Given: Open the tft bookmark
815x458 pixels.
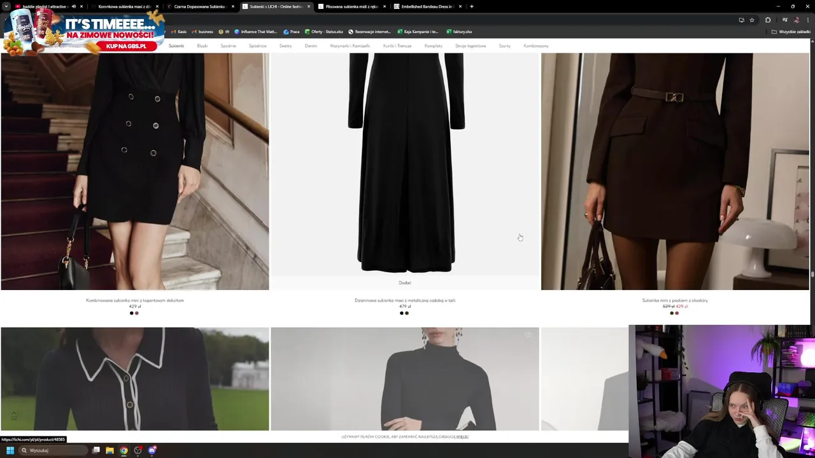Looking at the screenshot, I should 224,31.
